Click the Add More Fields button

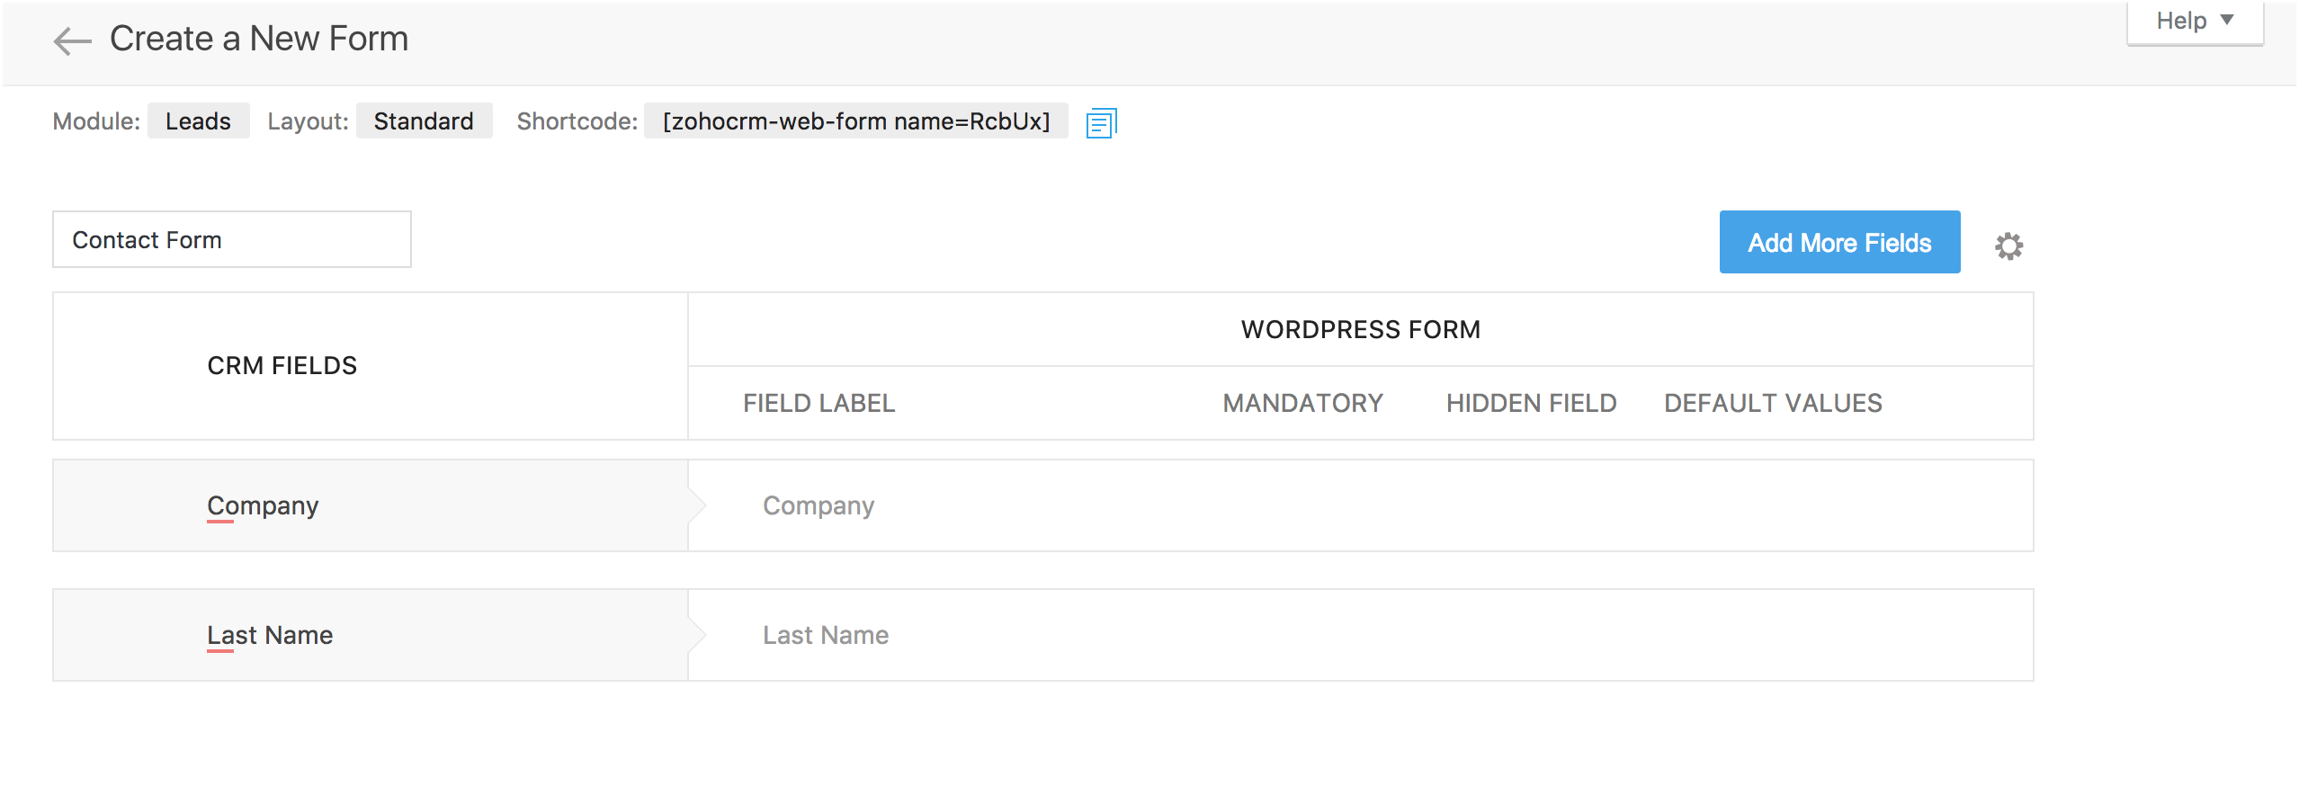tap(1838, 241)
